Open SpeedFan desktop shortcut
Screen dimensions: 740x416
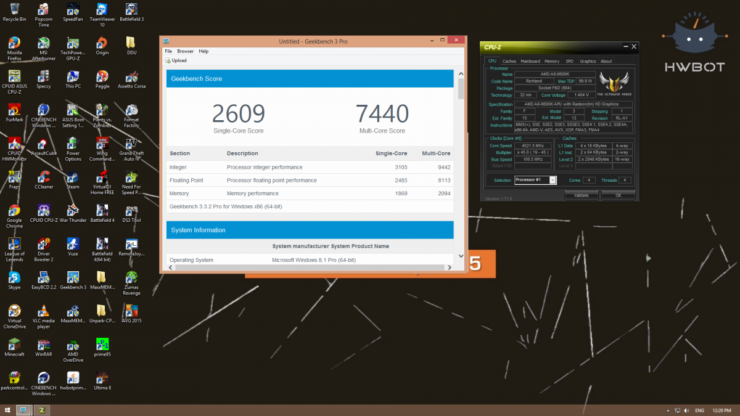coord(73,12)
